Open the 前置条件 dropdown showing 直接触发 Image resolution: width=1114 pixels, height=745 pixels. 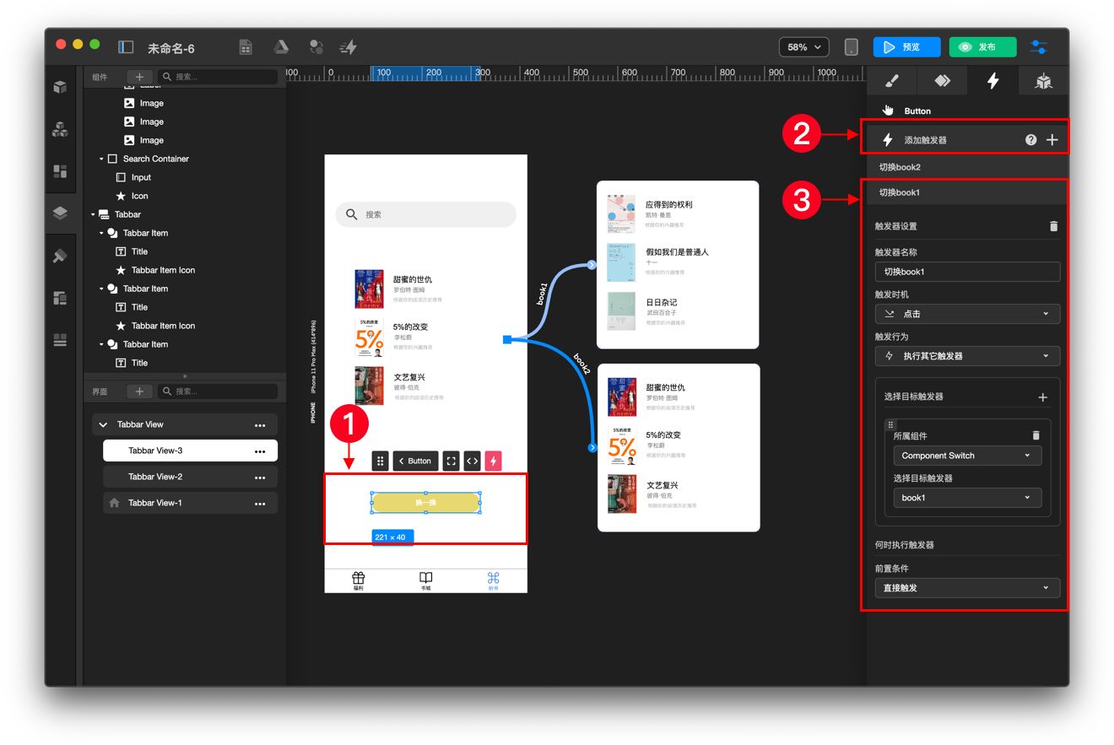click(967, 588)
